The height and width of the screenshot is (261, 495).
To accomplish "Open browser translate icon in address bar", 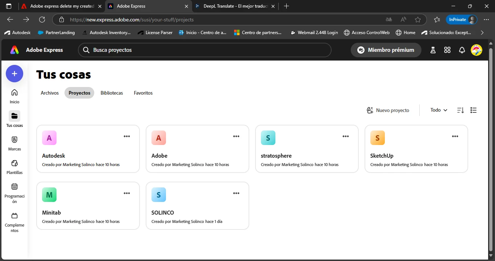I will click(x=389, y=20).
